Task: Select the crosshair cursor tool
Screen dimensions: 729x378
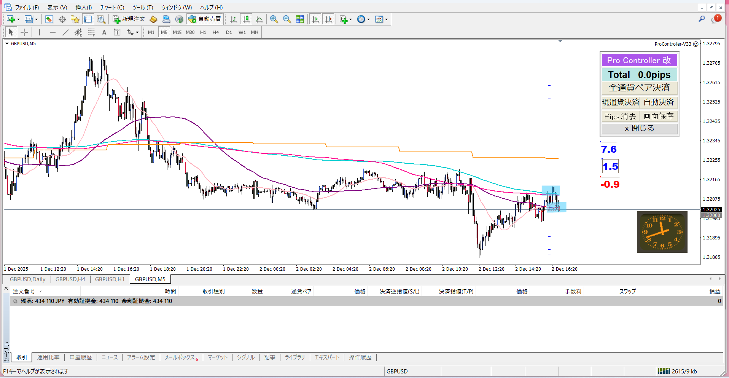Action: pos(24,32)
